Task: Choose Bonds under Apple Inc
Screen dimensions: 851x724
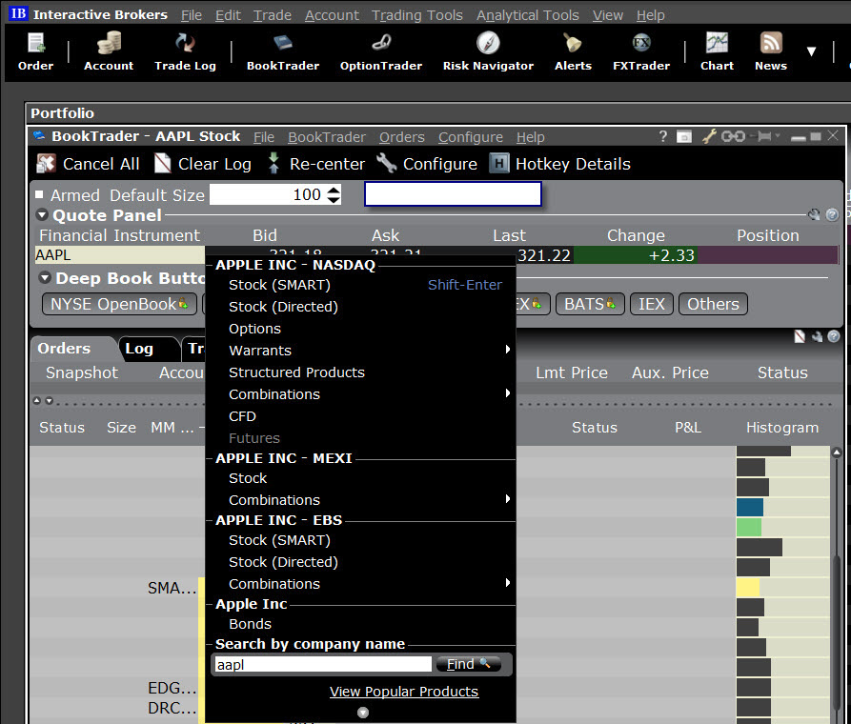Action: [360, 624]
